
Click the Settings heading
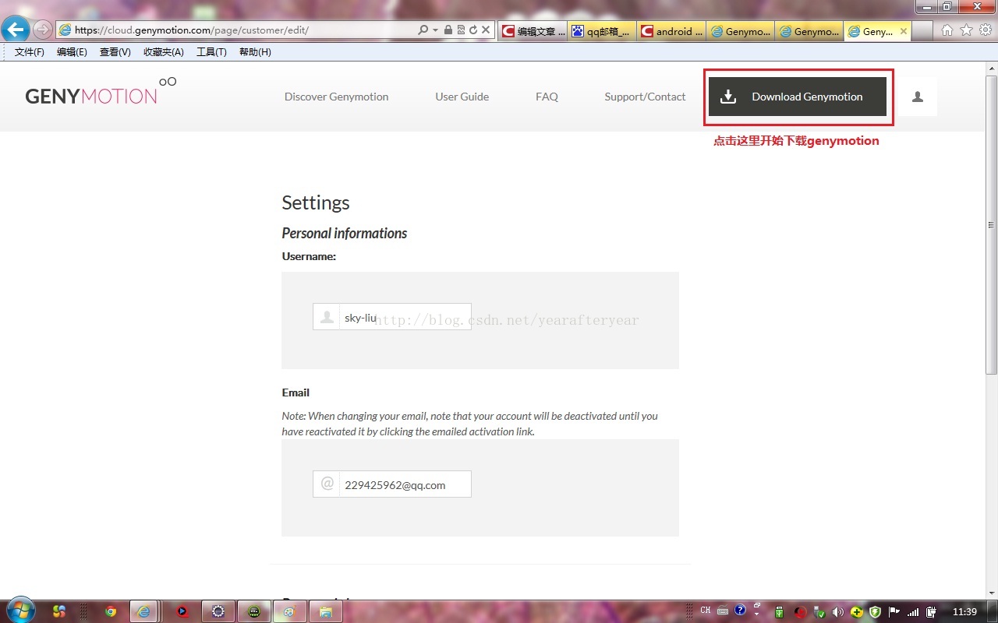tap(315, 202)
